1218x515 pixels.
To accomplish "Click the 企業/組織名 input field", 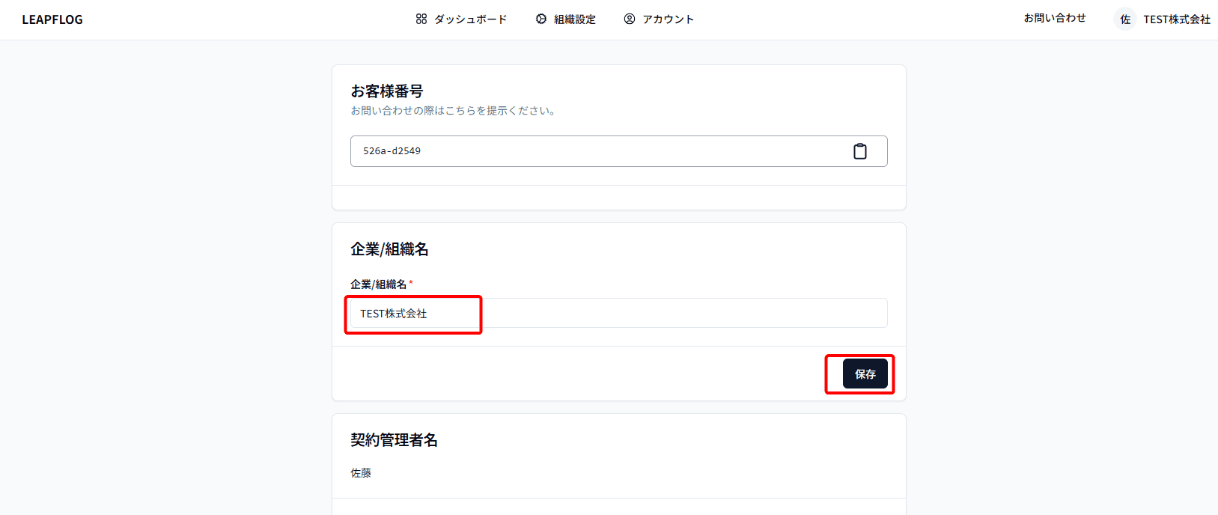I will pyautogui.click(x=619, y=313).
